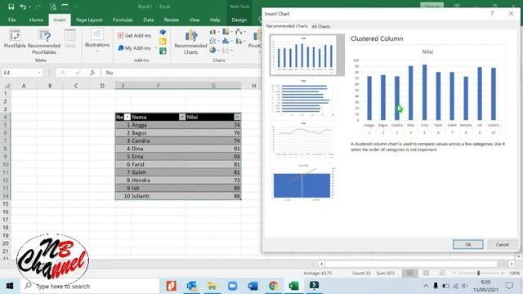Adjust the zoom slider handle
Viewport: 523px width, 294px height.
point(478,273)
